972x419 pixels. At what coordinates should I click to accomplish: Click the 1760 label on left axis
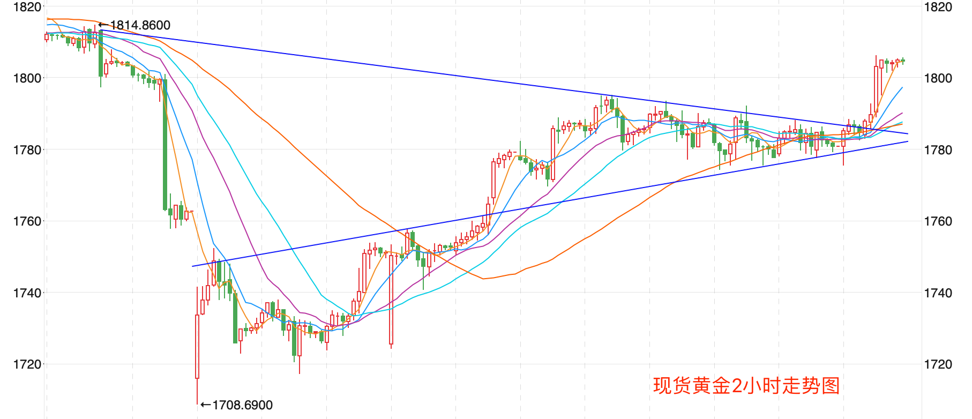tap(28, 221)
